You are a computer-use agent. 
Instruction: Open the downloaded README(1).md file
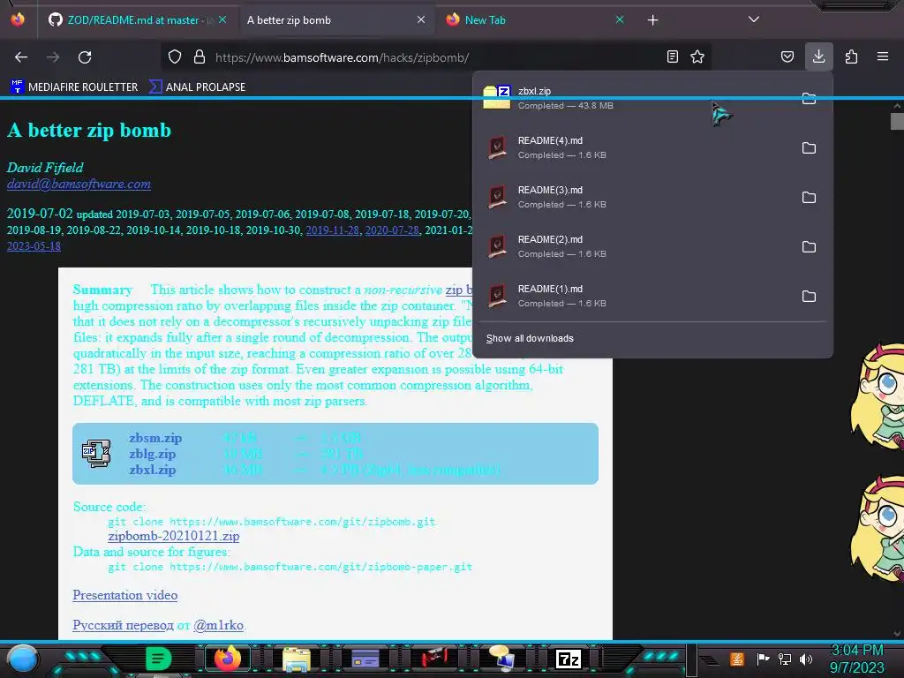(x=634, y=297)
